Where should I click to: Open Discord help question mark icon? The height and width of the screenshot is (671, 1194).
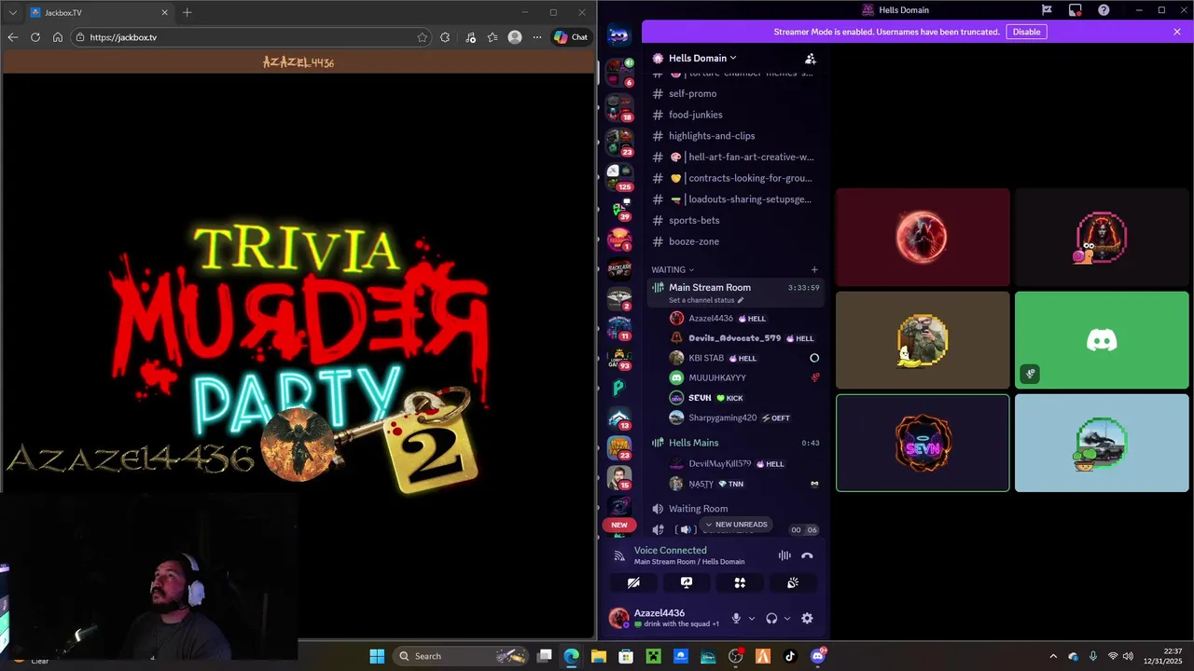click(1104, 10)
